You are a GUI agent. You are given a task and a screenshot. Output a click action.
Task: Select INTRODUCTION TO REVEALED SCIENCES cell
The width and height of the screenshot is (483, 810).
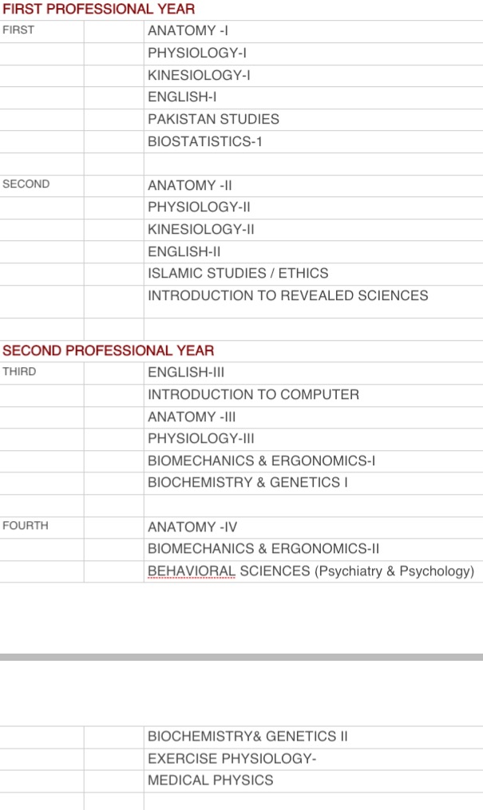[287, 295]
